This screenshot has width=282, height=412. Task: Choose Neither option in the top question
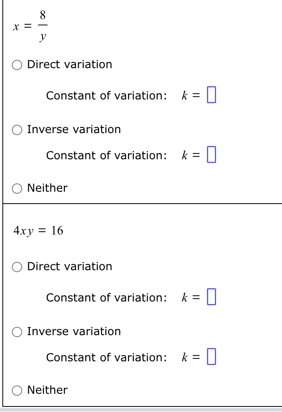pos(17,189)
